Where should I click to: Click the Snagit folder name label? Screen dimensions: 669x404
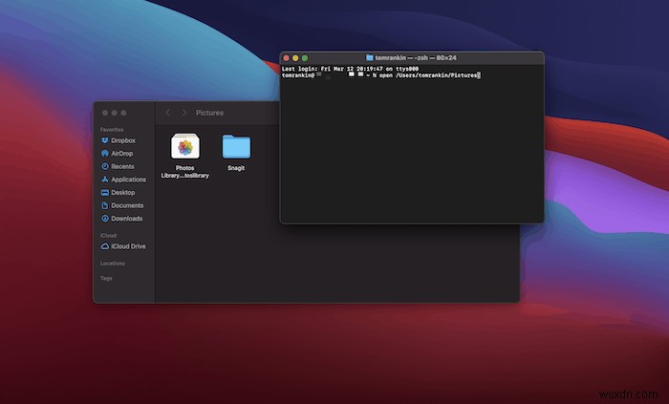[236, 168]
